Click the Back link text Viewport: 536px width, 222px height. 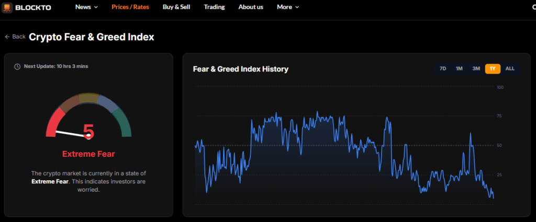tap(19, 37)
